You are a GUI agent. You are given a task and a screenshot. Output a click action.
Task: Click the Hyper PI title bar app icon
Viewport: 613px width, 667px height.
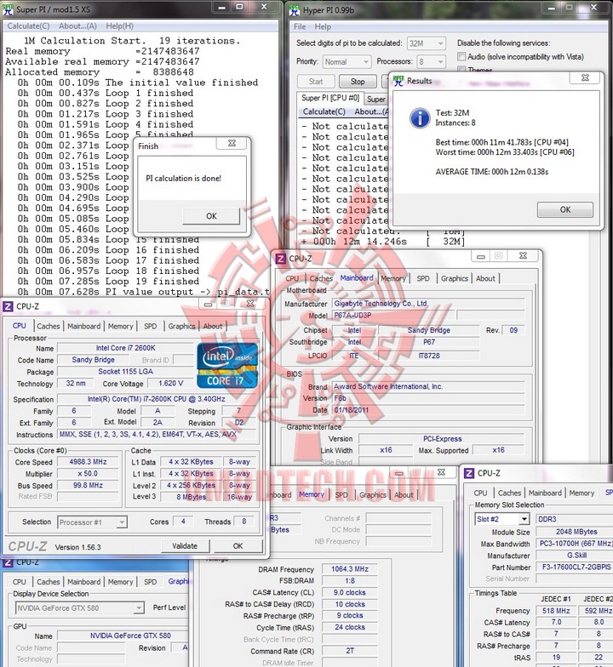(x=295, y=10)
